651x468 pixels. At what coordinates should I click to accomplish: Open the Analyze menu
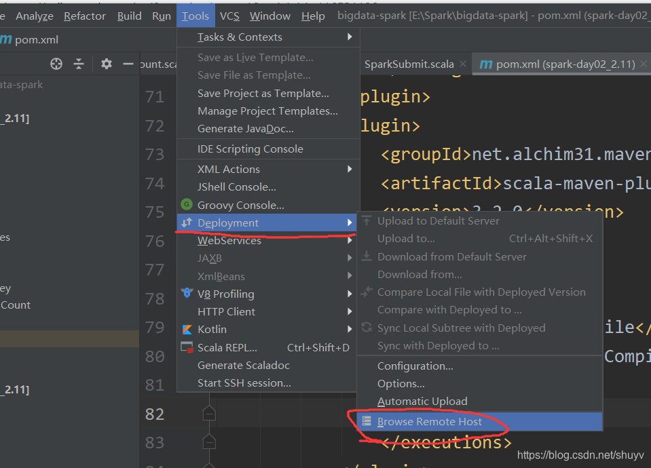tap(35, 16)
